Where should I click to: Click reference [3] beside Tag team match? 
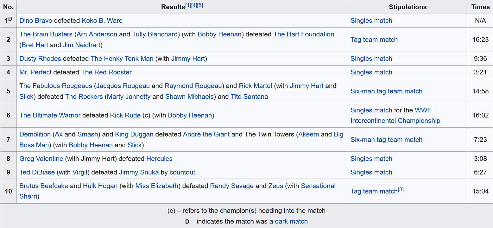401,190
